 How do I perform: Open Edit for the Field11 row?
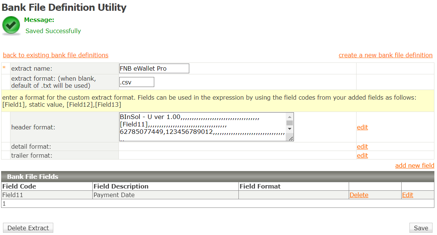click(407, 195)
